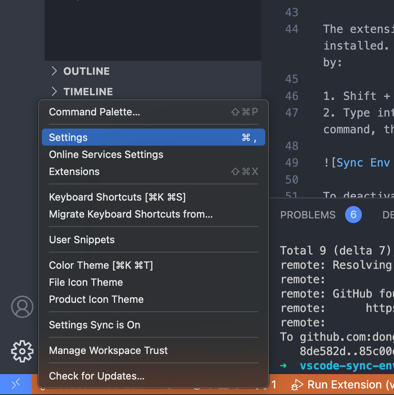The height and width of the screenshot is (395, 394).
Task: Click Settings Sync is On
Action: (153, 325)
